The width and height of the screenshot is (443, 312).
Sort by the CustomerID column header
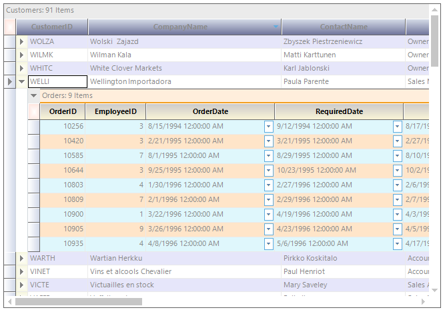tap(52, 27)
